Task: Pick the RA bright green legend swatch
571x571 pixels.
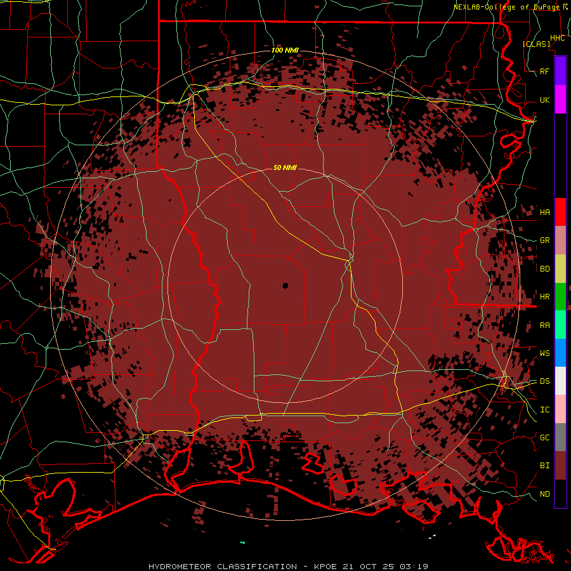Action: (x=560, y=325)
